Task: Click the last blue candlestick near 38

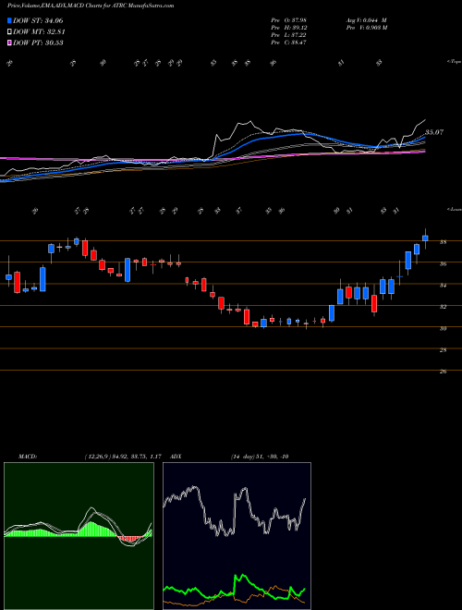Action: click(425, 238)
